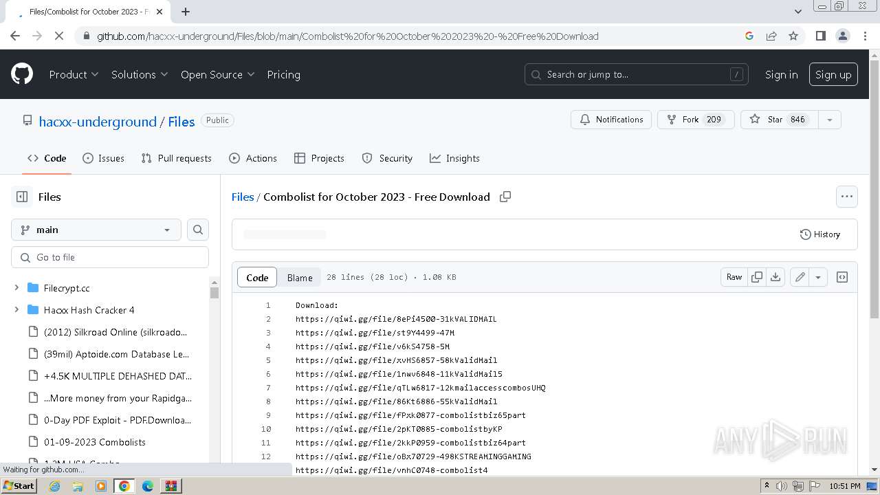Switch to the Pull requests tab
Screen dimensions: 880x495
coord(176,158)
